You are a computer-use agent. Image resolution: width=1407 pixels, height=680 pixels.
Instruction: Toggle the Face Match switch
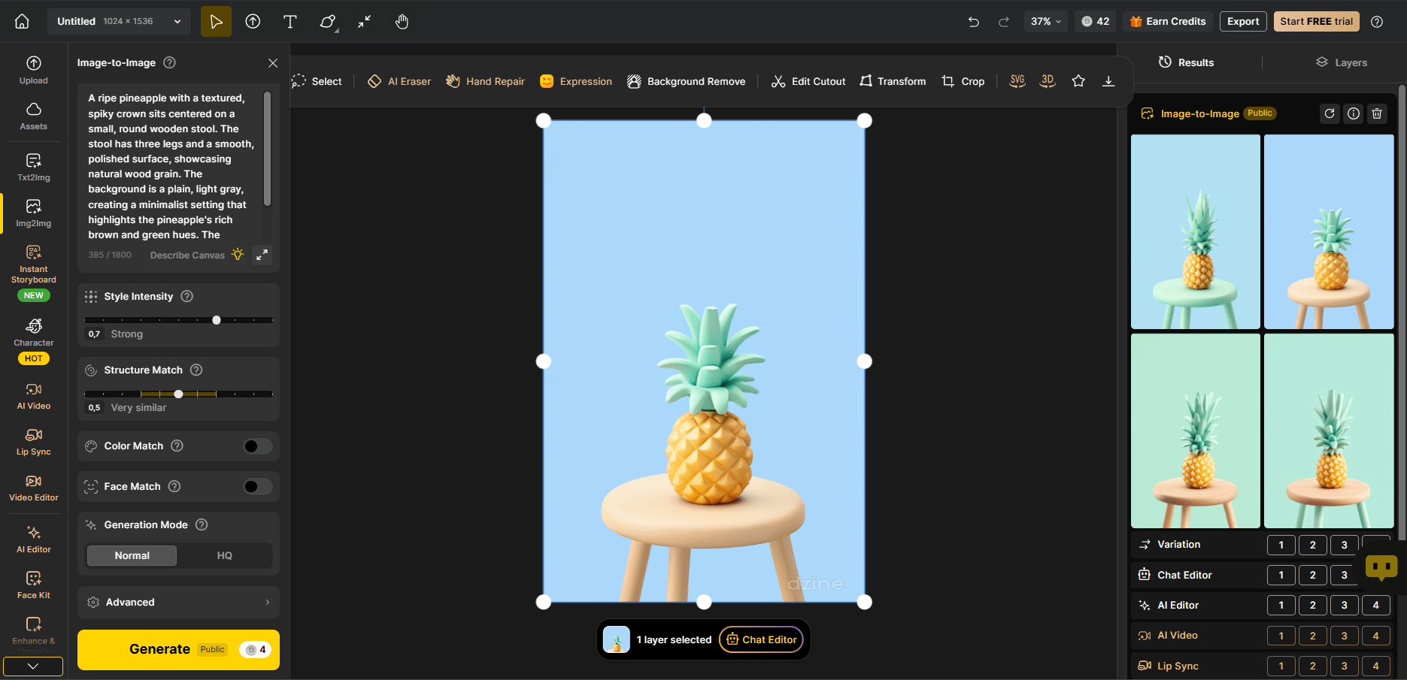(x=257, y=487)
